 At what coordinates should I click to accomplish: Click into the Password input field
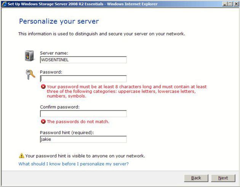83,79
